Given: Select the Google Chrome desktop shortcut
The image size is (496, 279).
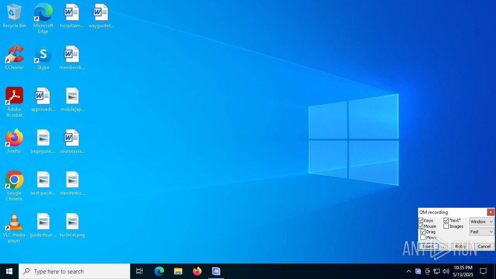Looking at the screenshot, I should [14, 186].
